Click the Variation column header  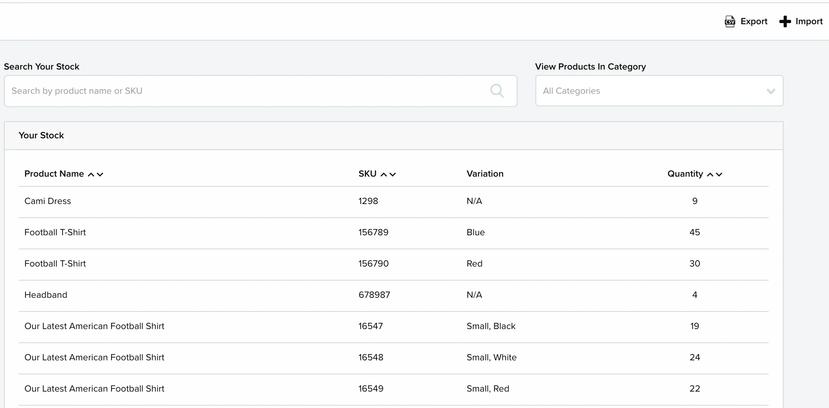tap(485, 174)
